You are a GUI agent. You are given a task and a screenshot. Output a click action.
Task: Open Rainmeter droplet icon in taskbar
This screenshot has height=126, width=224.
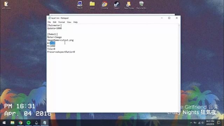coord(36,123)
